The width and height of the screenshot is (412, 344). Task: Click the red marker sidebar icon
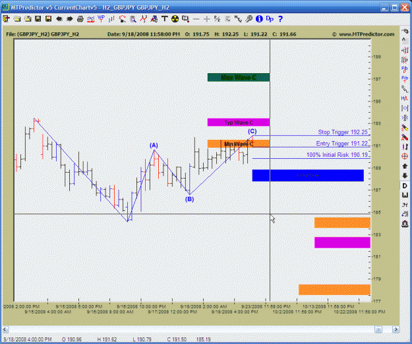point(405,137)
